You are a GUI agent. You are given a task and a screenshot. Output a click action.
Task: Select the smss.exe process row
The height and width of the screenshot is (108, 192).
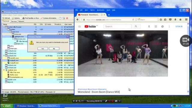point(38,32)
